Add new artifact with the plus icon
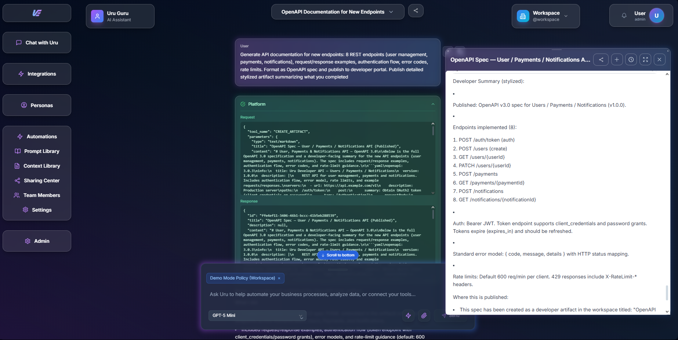 click(616, 59)
